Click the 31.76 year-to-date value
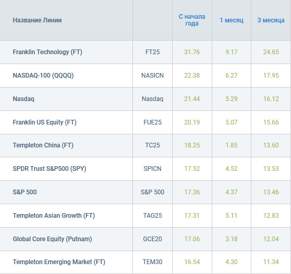 (x=192, y=52)
